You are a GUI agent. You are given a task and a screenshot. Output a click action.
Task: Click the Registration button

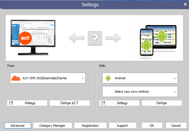pos(90,126)
